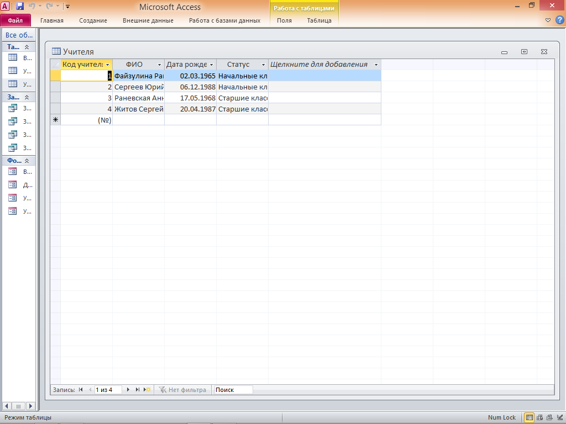Collapse the Та... group in navigation pane

pos(27,47)
